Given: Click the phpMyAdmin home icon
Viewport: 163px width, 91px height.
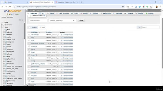Looking at the screenshot, I should pos(7,14).
